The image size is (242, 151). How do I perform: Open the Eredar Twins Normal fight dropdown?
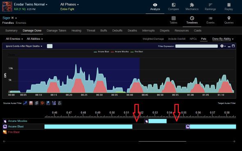31,5
